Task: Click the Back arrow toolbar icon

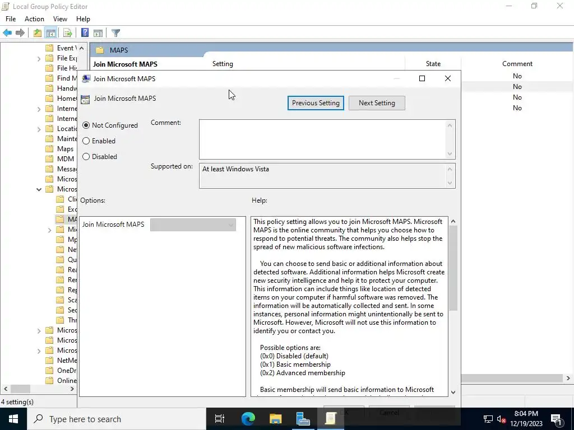Action: point(7,33)
